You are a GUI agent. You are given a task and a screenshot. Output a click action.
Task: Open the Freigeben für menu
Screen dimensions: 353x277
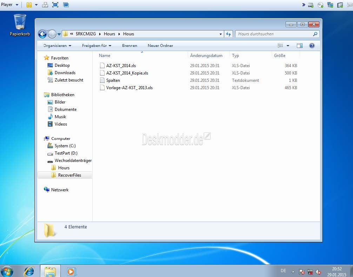point(96,45)
